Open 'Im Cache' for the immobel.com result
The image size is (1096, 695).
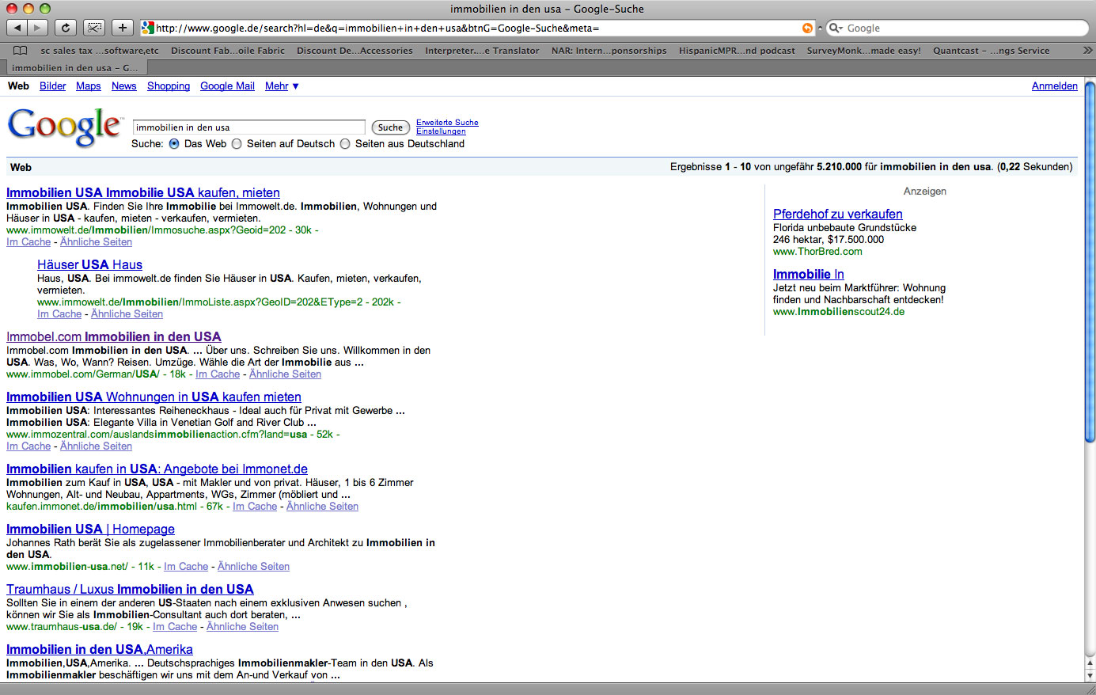[x=218, y=374]
